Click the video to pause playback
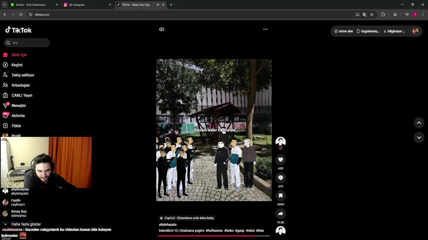The width and height of the screenshot is (428, 240). pos(214,130)
